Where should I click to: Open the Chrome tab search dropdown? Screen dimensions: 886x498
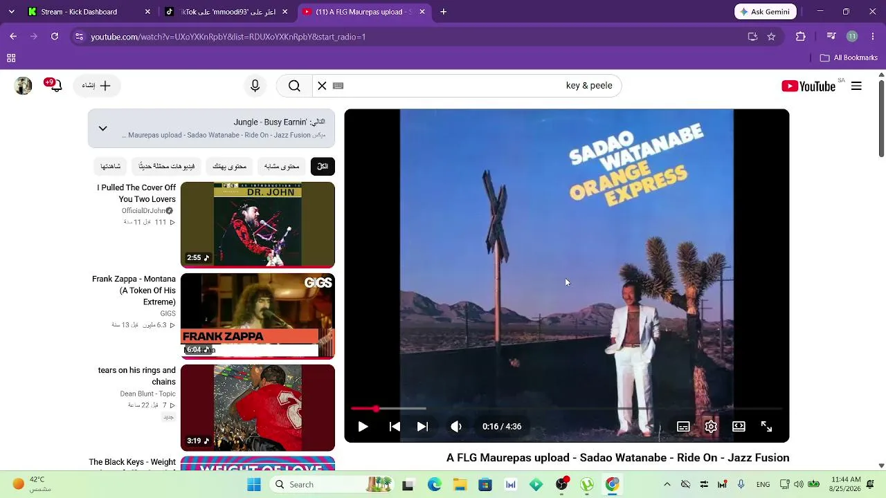pos(11,12)
